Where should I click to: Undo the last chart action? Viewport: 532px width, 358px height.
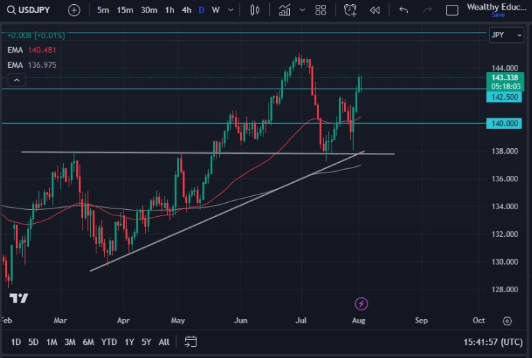pyautogui.click(x=404, y=10)
